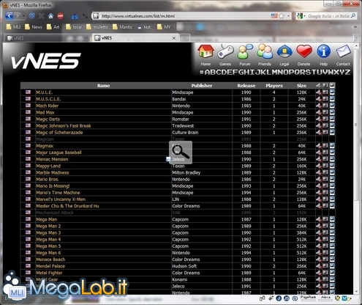
Task: Open the Mendel Palace game link
Action: pos(50,266)
